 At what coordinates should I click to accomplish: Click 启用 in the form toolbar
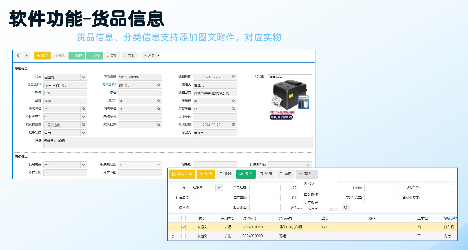(129, 56)
